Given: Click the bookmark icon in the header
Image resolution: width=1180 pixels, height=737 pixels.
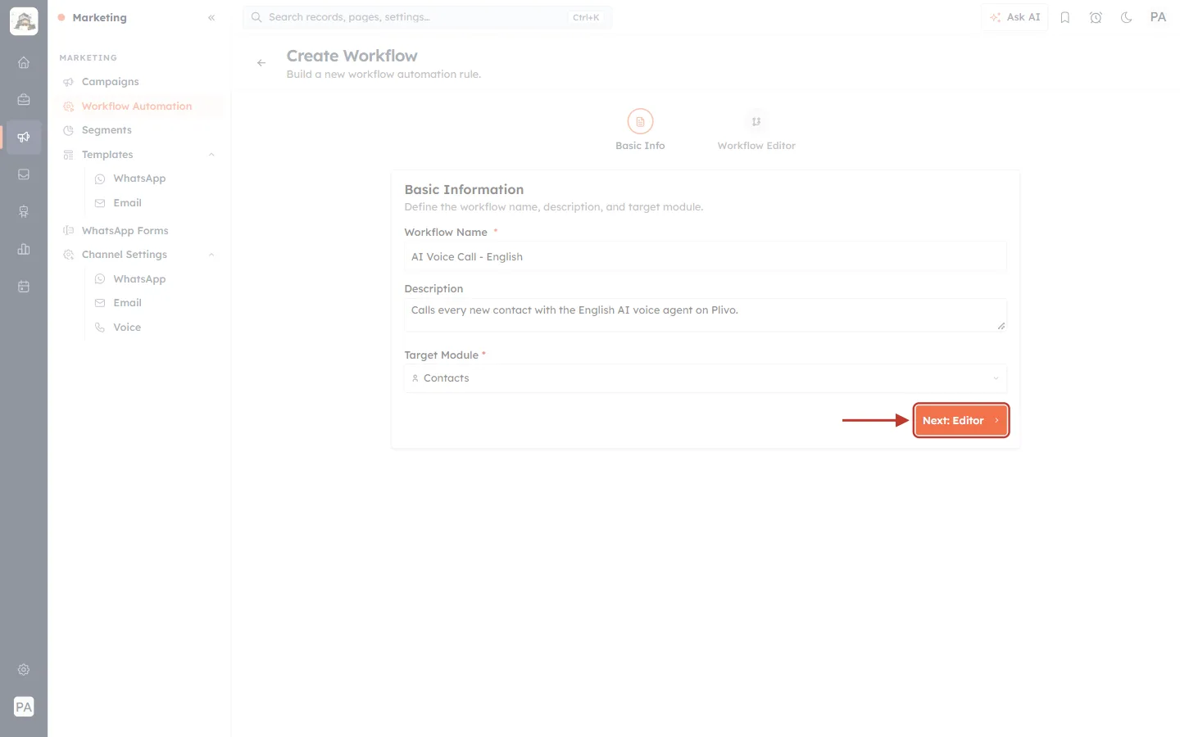Looking at the screenshot, I should point(1065,17).
